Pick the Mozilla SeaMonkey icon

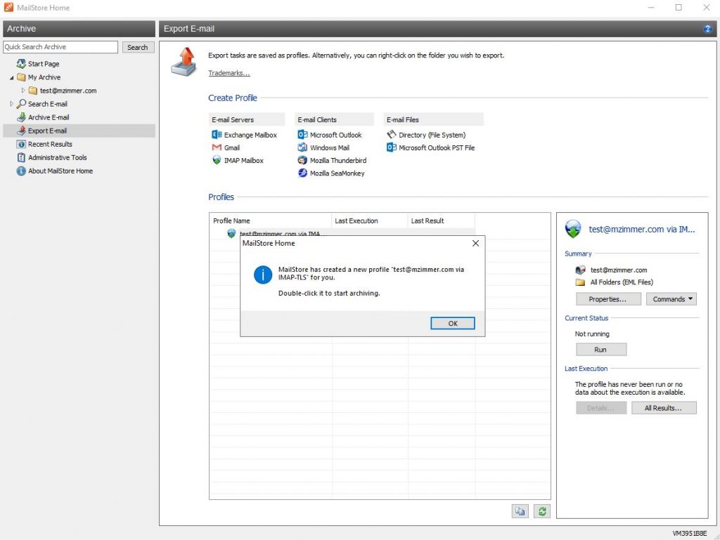[302, 173]
